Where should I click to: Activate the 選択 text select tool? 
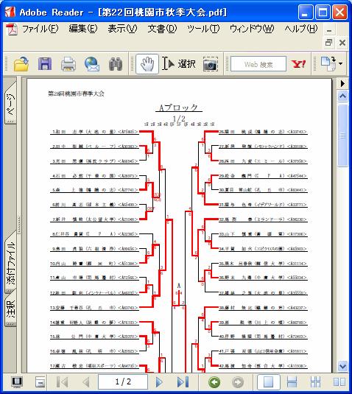pos(179,64)
